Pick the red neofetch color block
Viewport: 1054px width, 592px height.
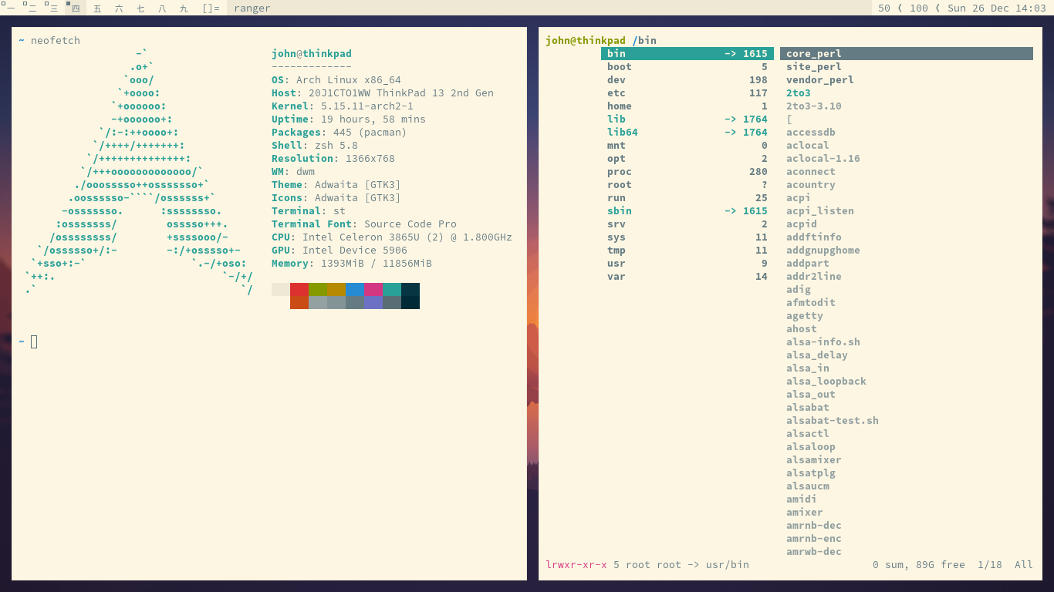[299, 289]
